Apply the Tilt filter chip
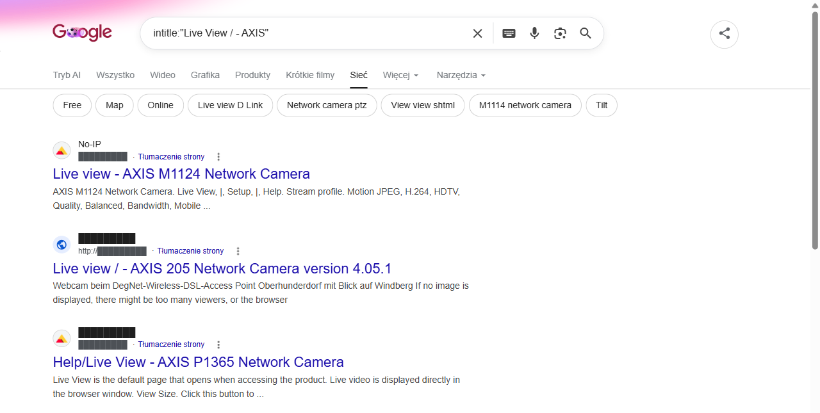This screenshot has width=820, height=413. click(602, 105)
